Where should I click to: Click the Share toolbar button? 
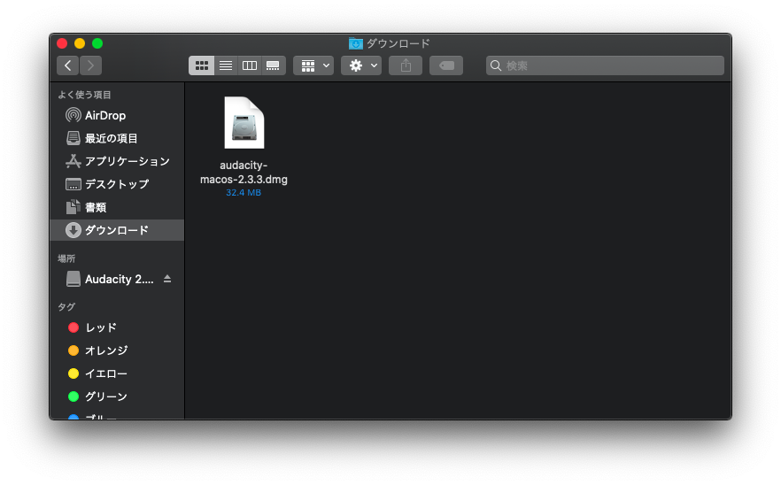coord(406,65)
